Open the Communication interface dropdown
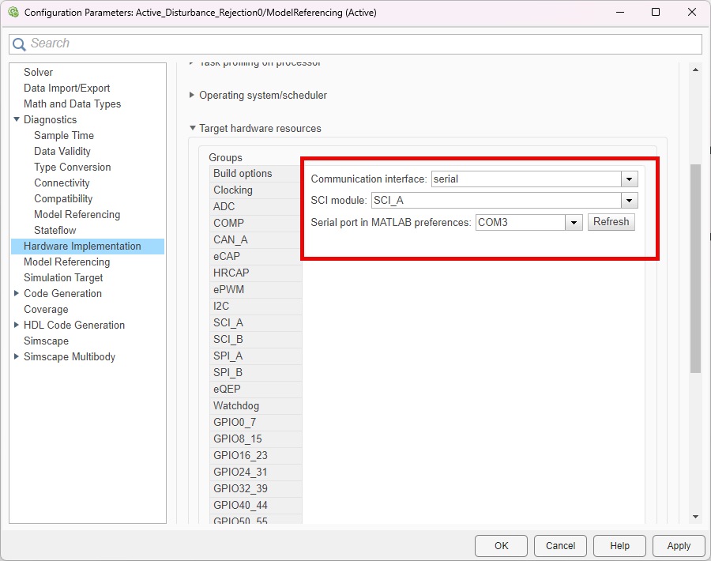The height and width of the screenshot is (561, 711). point(629,179)
